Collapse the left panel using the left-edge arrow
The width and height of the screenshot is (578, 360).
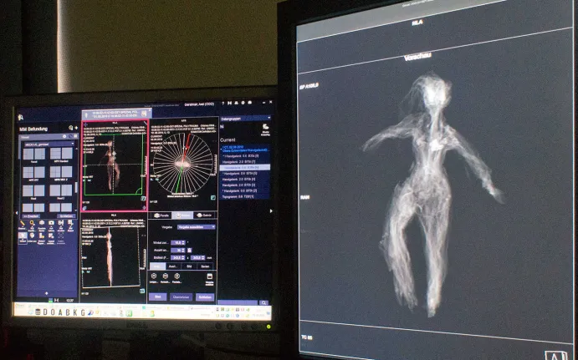(x=16, y=213)
